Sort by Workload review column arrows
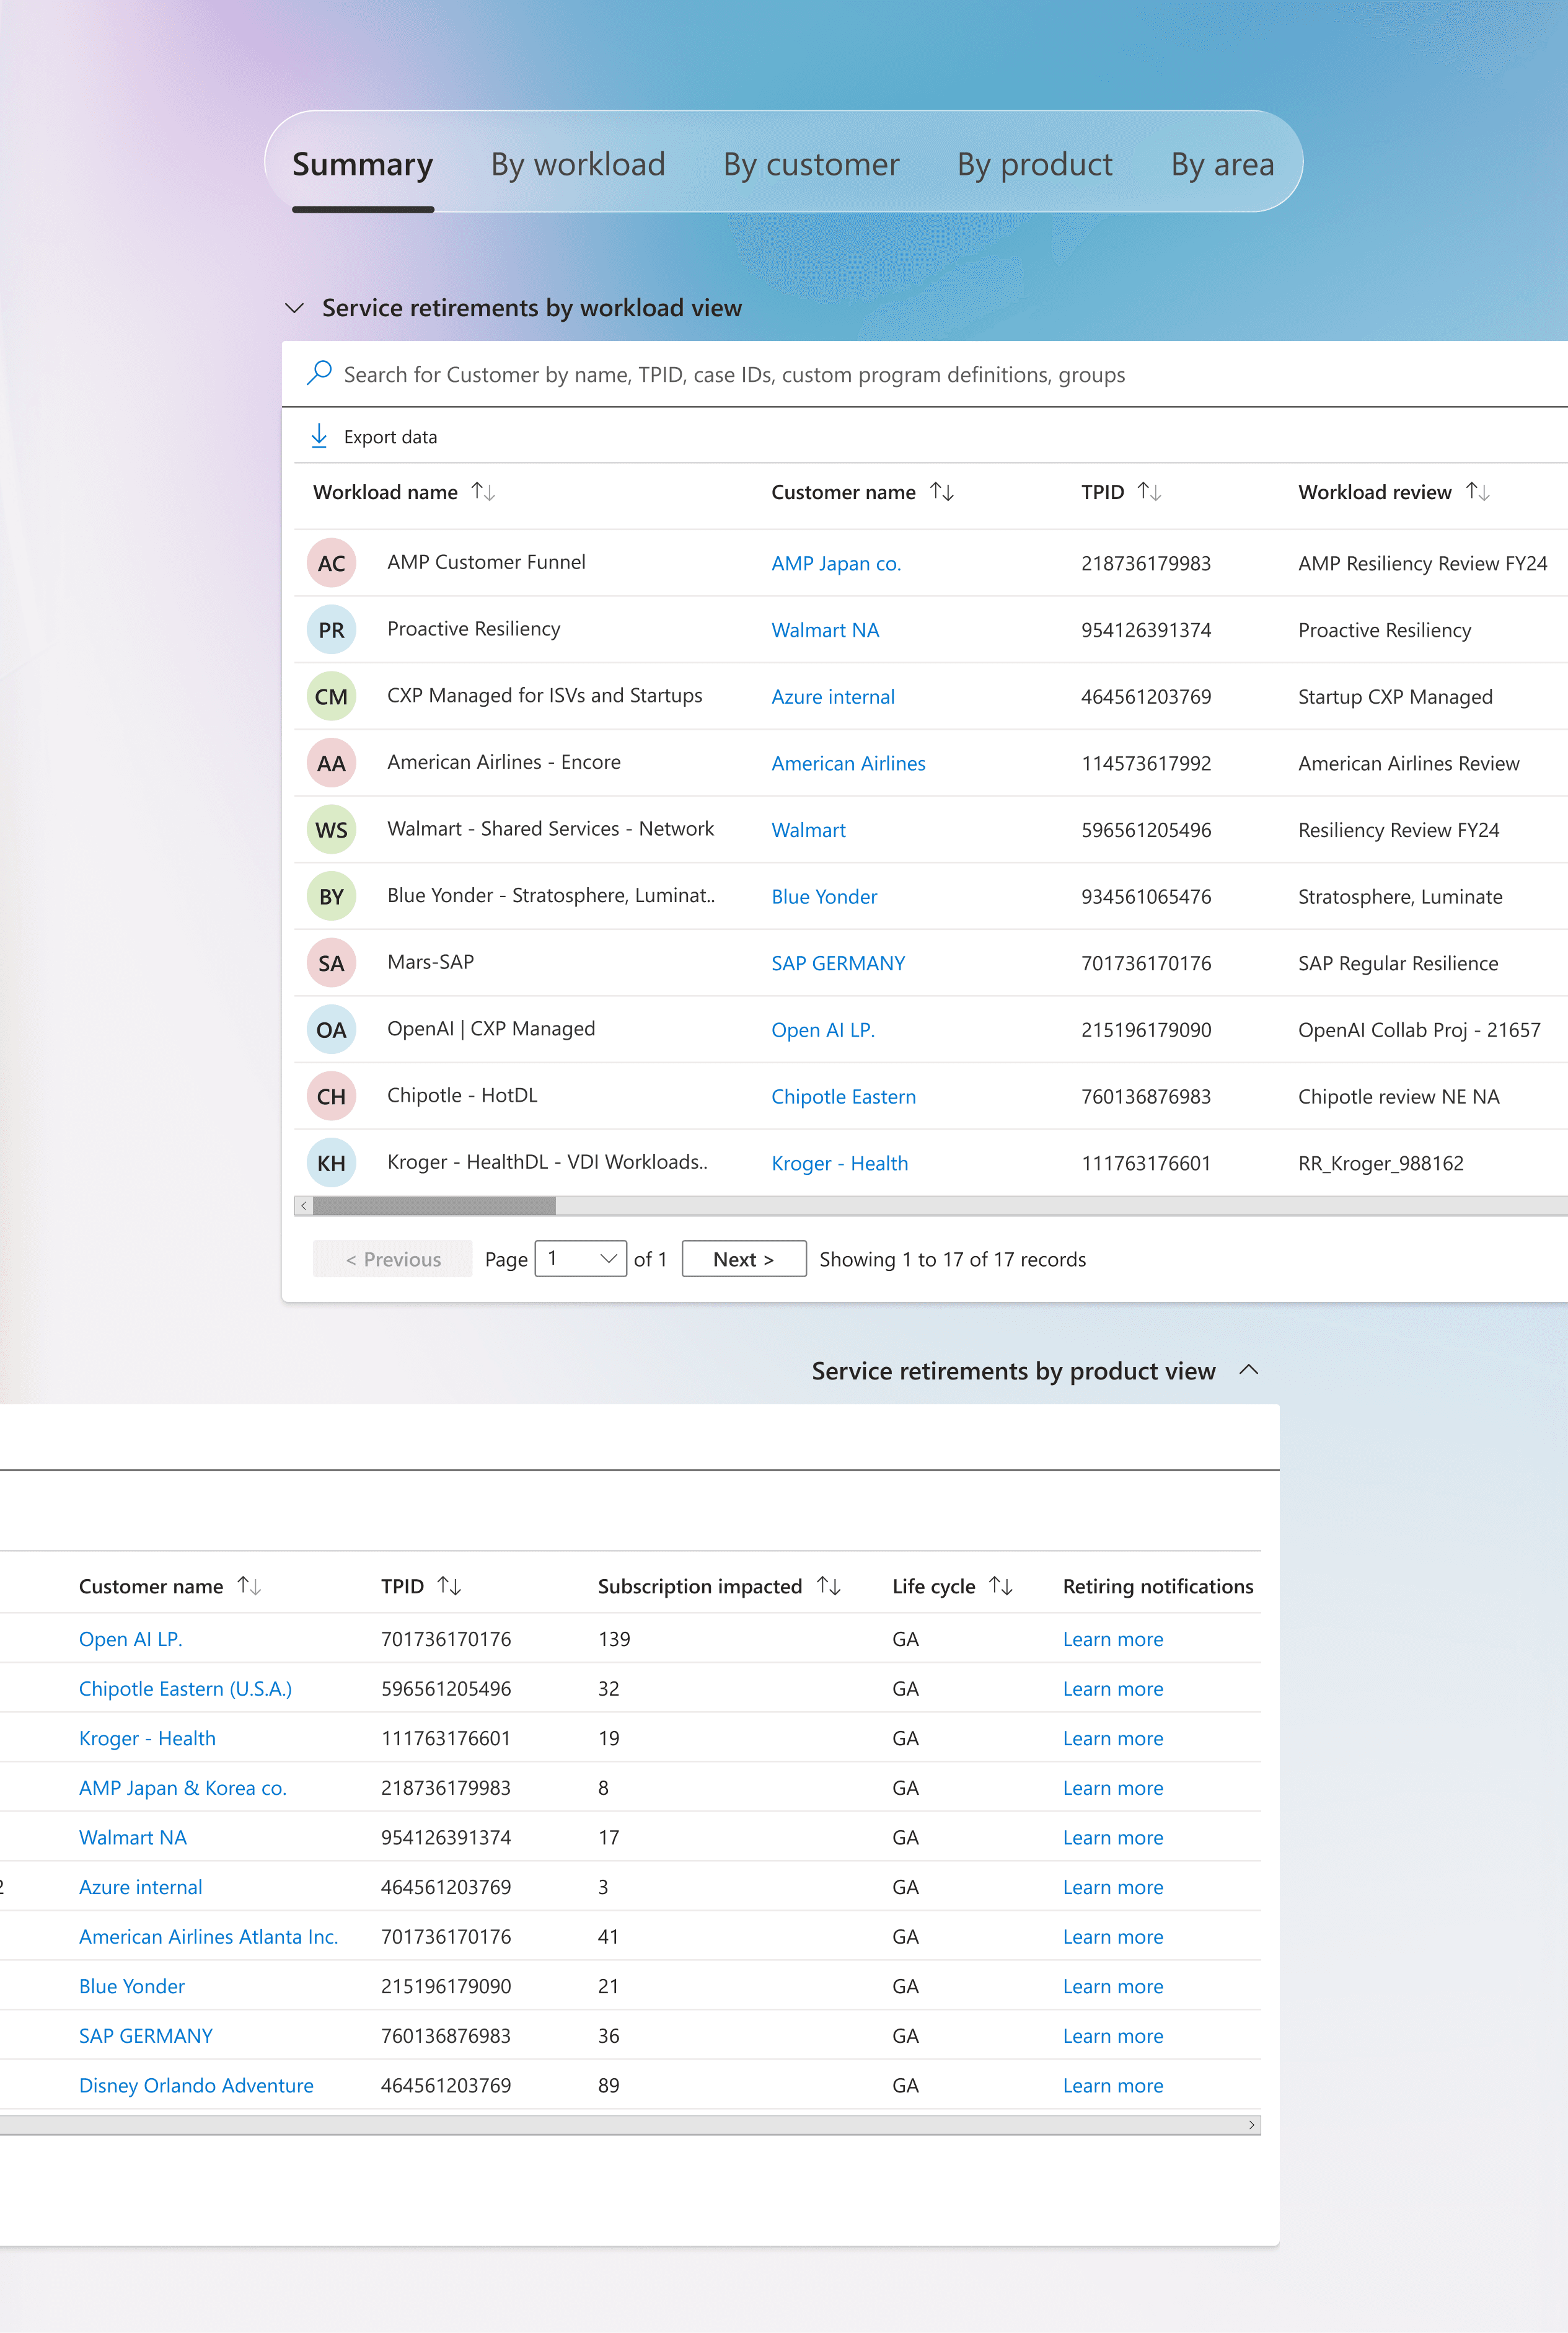Image resolution: width=1568 pixels, height=2333 pixels. 1478,491
